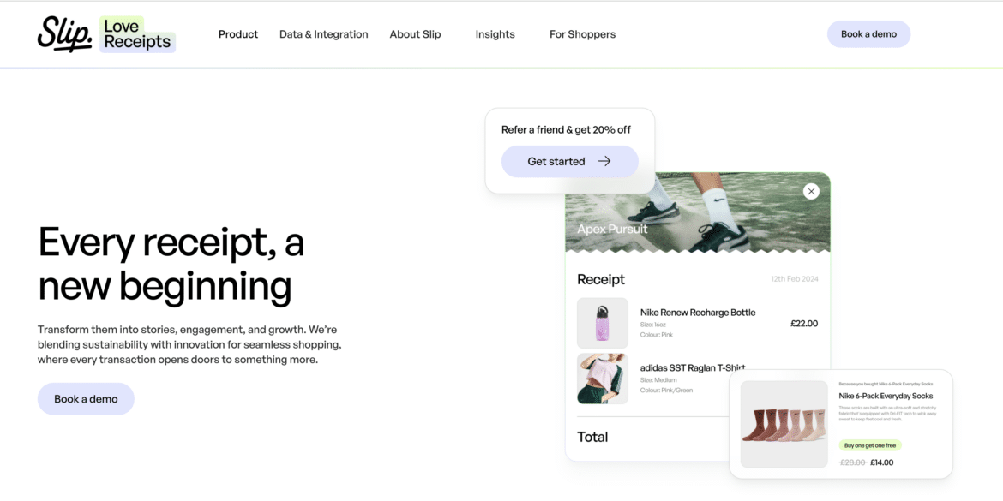This screenshot has width=1003, height=501.
Task: Open the Data & Integration menu
Action: (323, 34)
